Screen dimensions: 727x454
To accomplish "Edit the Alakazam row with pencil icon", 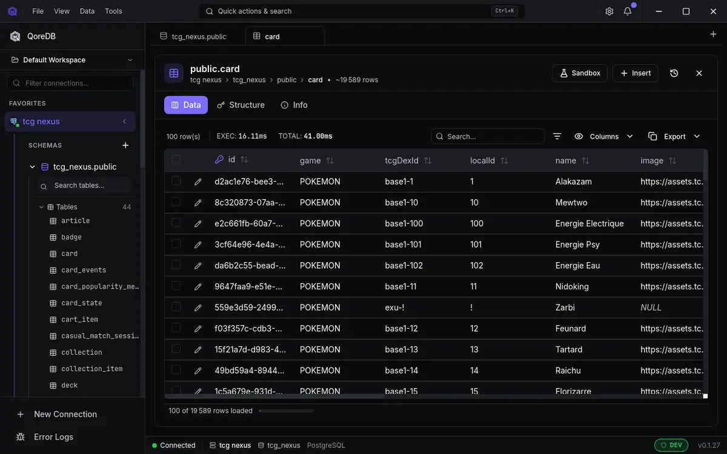I will tap(198, 182).
